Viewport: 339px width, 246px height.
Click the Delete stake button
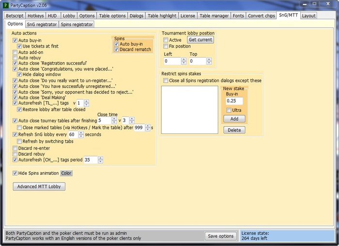234,130
